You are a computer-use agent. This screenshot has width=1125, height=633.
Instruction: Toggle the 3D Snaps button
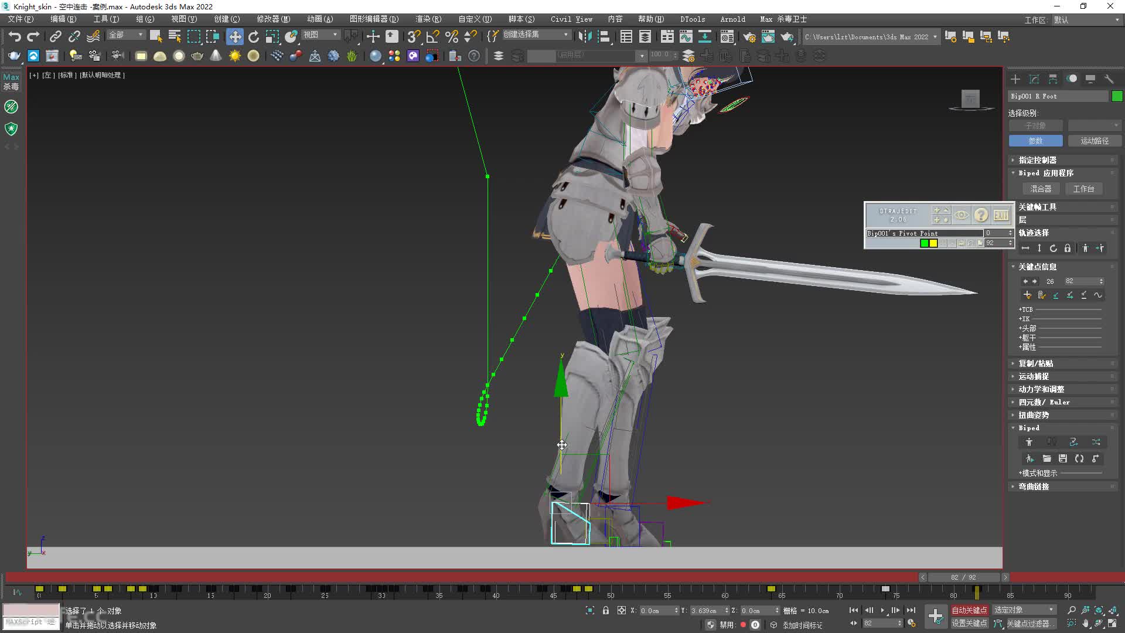pos(414,36)
